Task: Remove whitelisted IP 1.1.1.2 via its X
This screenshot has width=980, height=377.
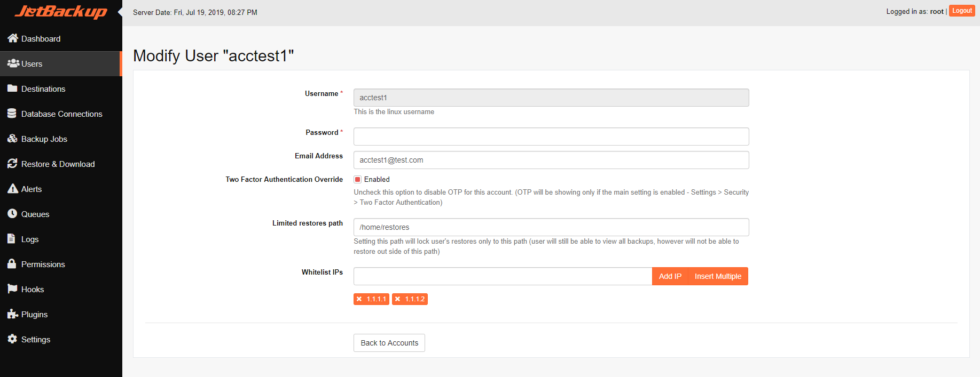Action: [x=398, y=299]
